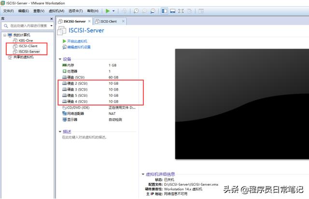Screen dimensions: 309x199
Task: Click the disk icon beside 硬盘 2
Action: [x=64, y=83]
